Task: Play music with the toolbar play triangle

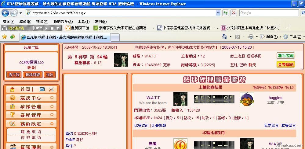Action: pos(46,28)
